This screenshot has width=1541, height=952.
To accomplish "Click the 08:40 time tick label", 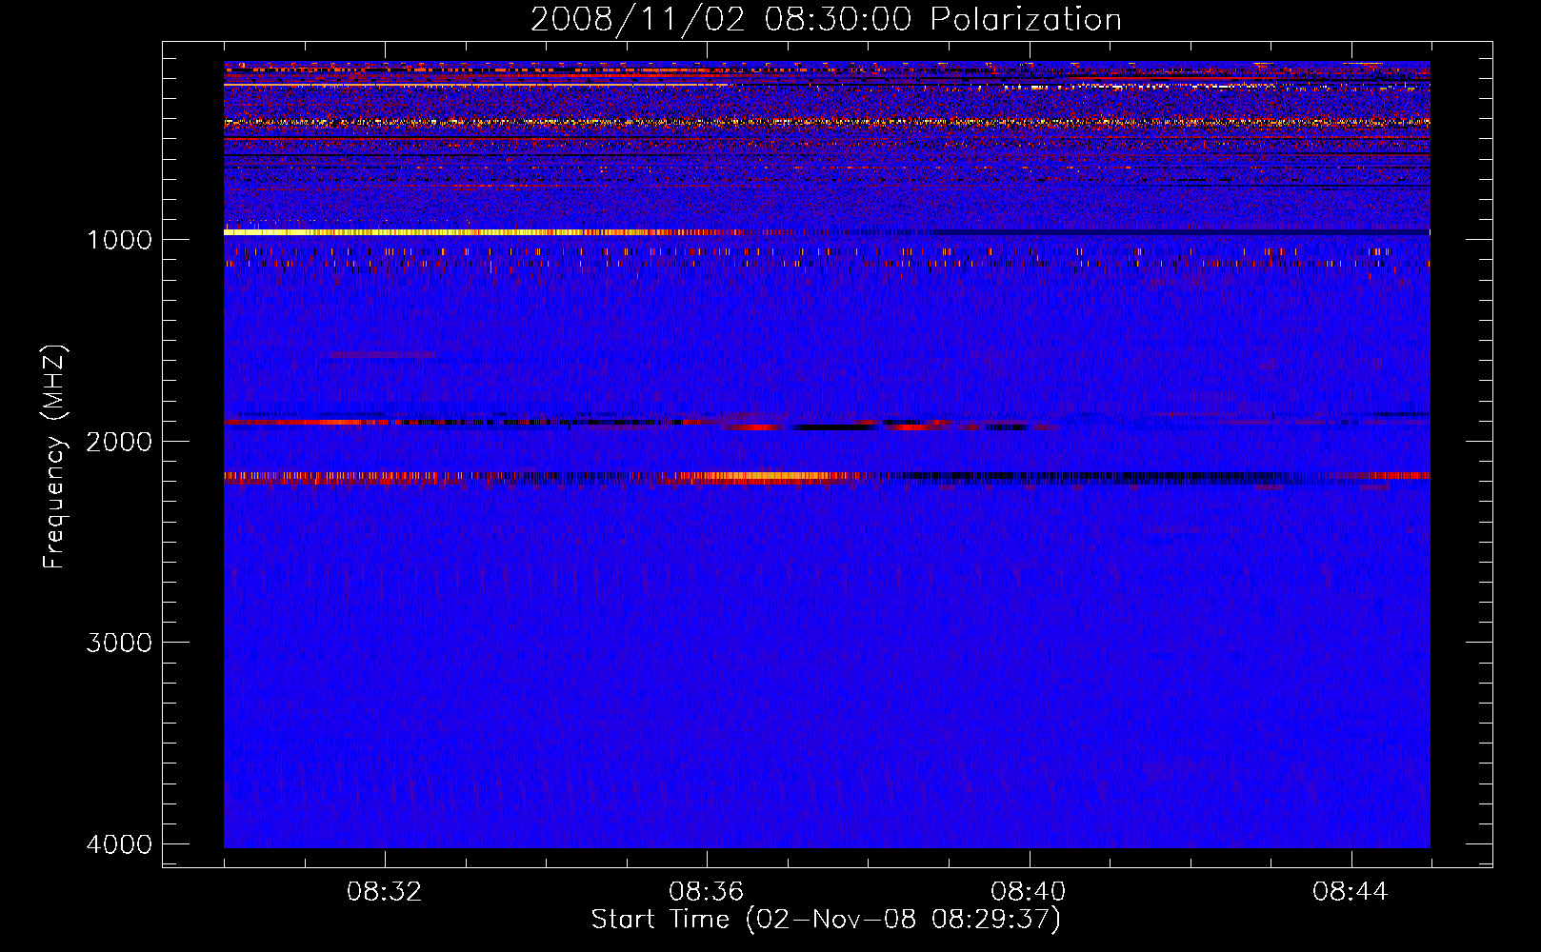I will 1029,892.
